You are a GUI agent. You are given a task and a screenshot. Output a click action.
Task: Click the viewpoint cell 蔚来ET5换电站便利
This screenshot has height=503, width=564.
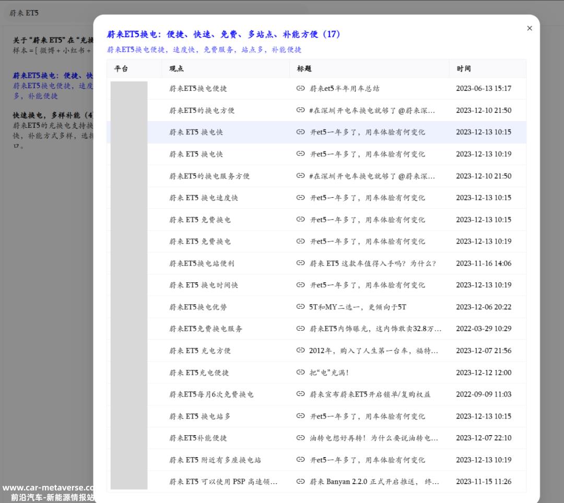coord(202,264)
